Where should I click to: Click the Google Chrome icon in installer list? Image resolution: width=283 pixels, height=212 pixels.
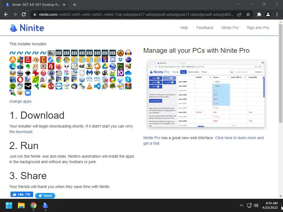(59, 60)
